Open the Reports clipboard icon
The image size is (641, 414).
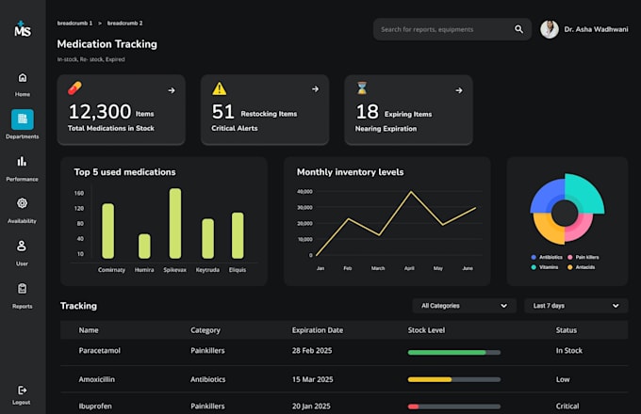coord(22,288)
